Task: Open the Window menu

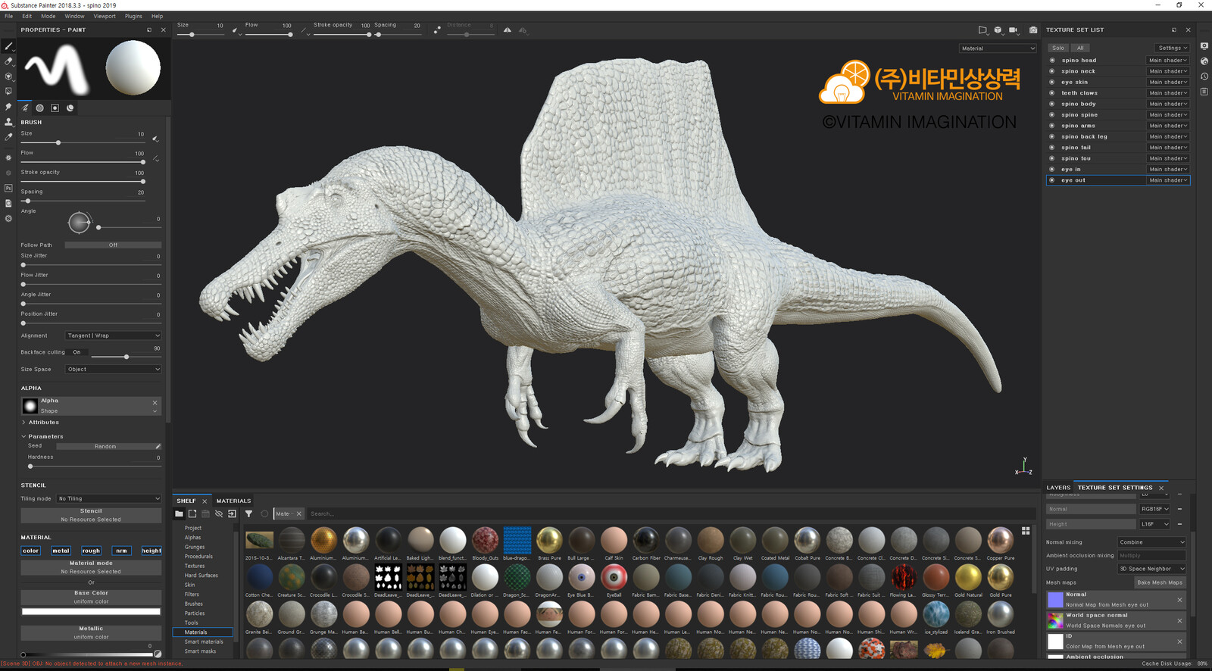Action: point(74,16)
